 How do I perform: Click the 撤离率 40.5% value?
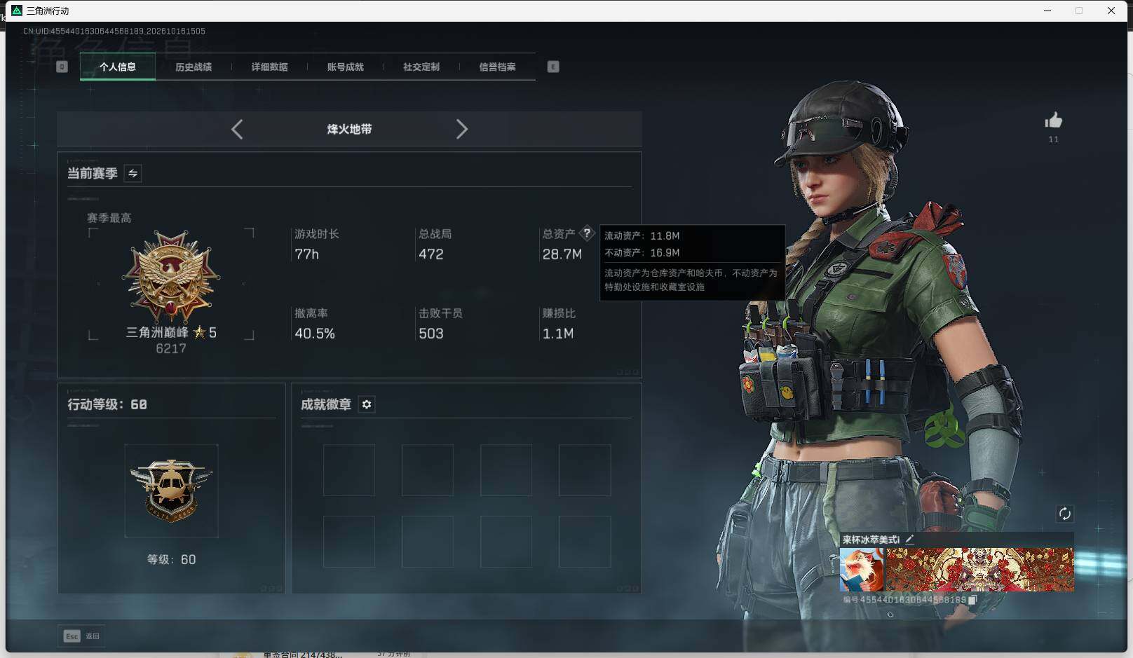tap(315, 334)
